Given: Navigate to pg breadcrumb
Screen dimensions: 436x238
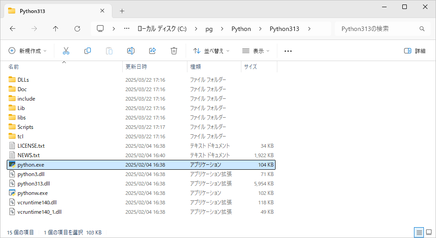Looking at the screenshot, I should click(209, 29).
